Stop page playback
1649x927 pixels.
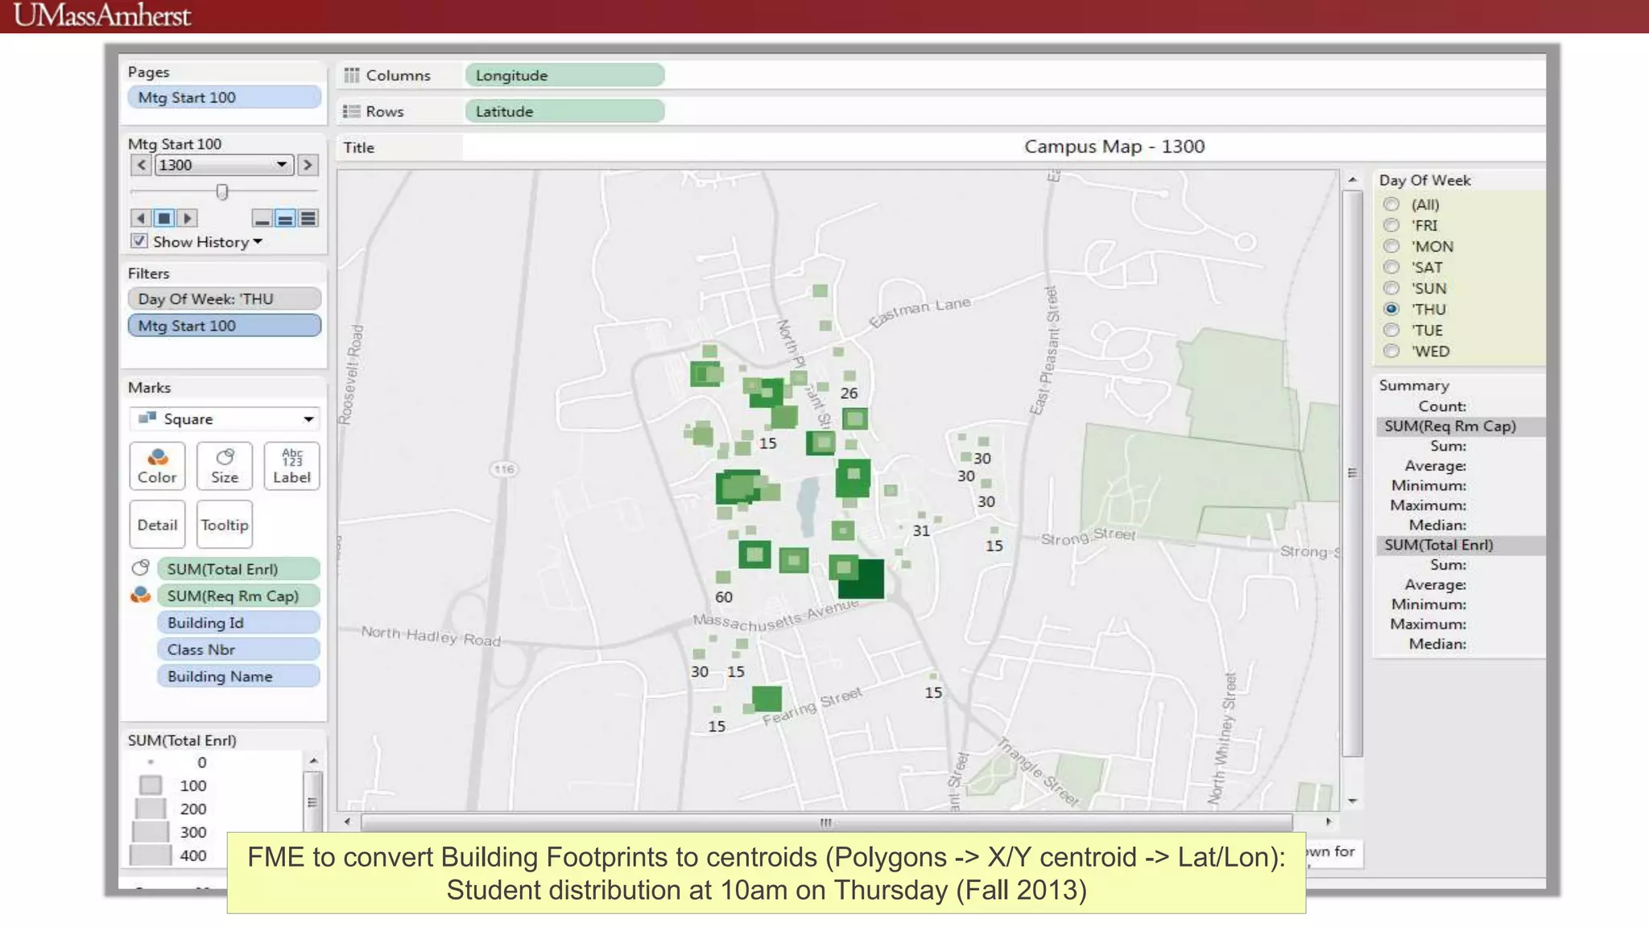164,218
